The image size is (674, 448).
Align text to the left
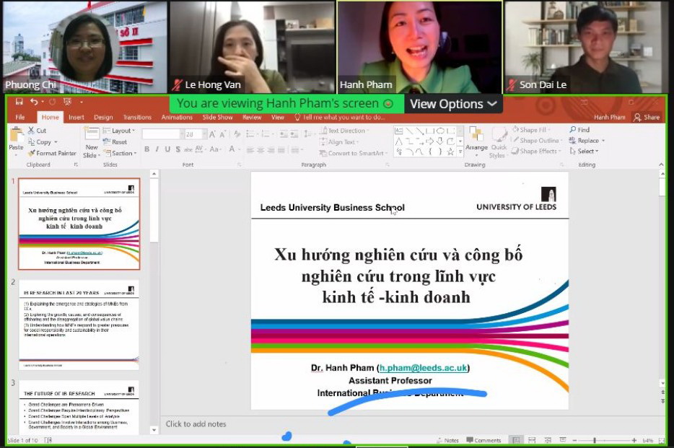click(x=250, y=150)
